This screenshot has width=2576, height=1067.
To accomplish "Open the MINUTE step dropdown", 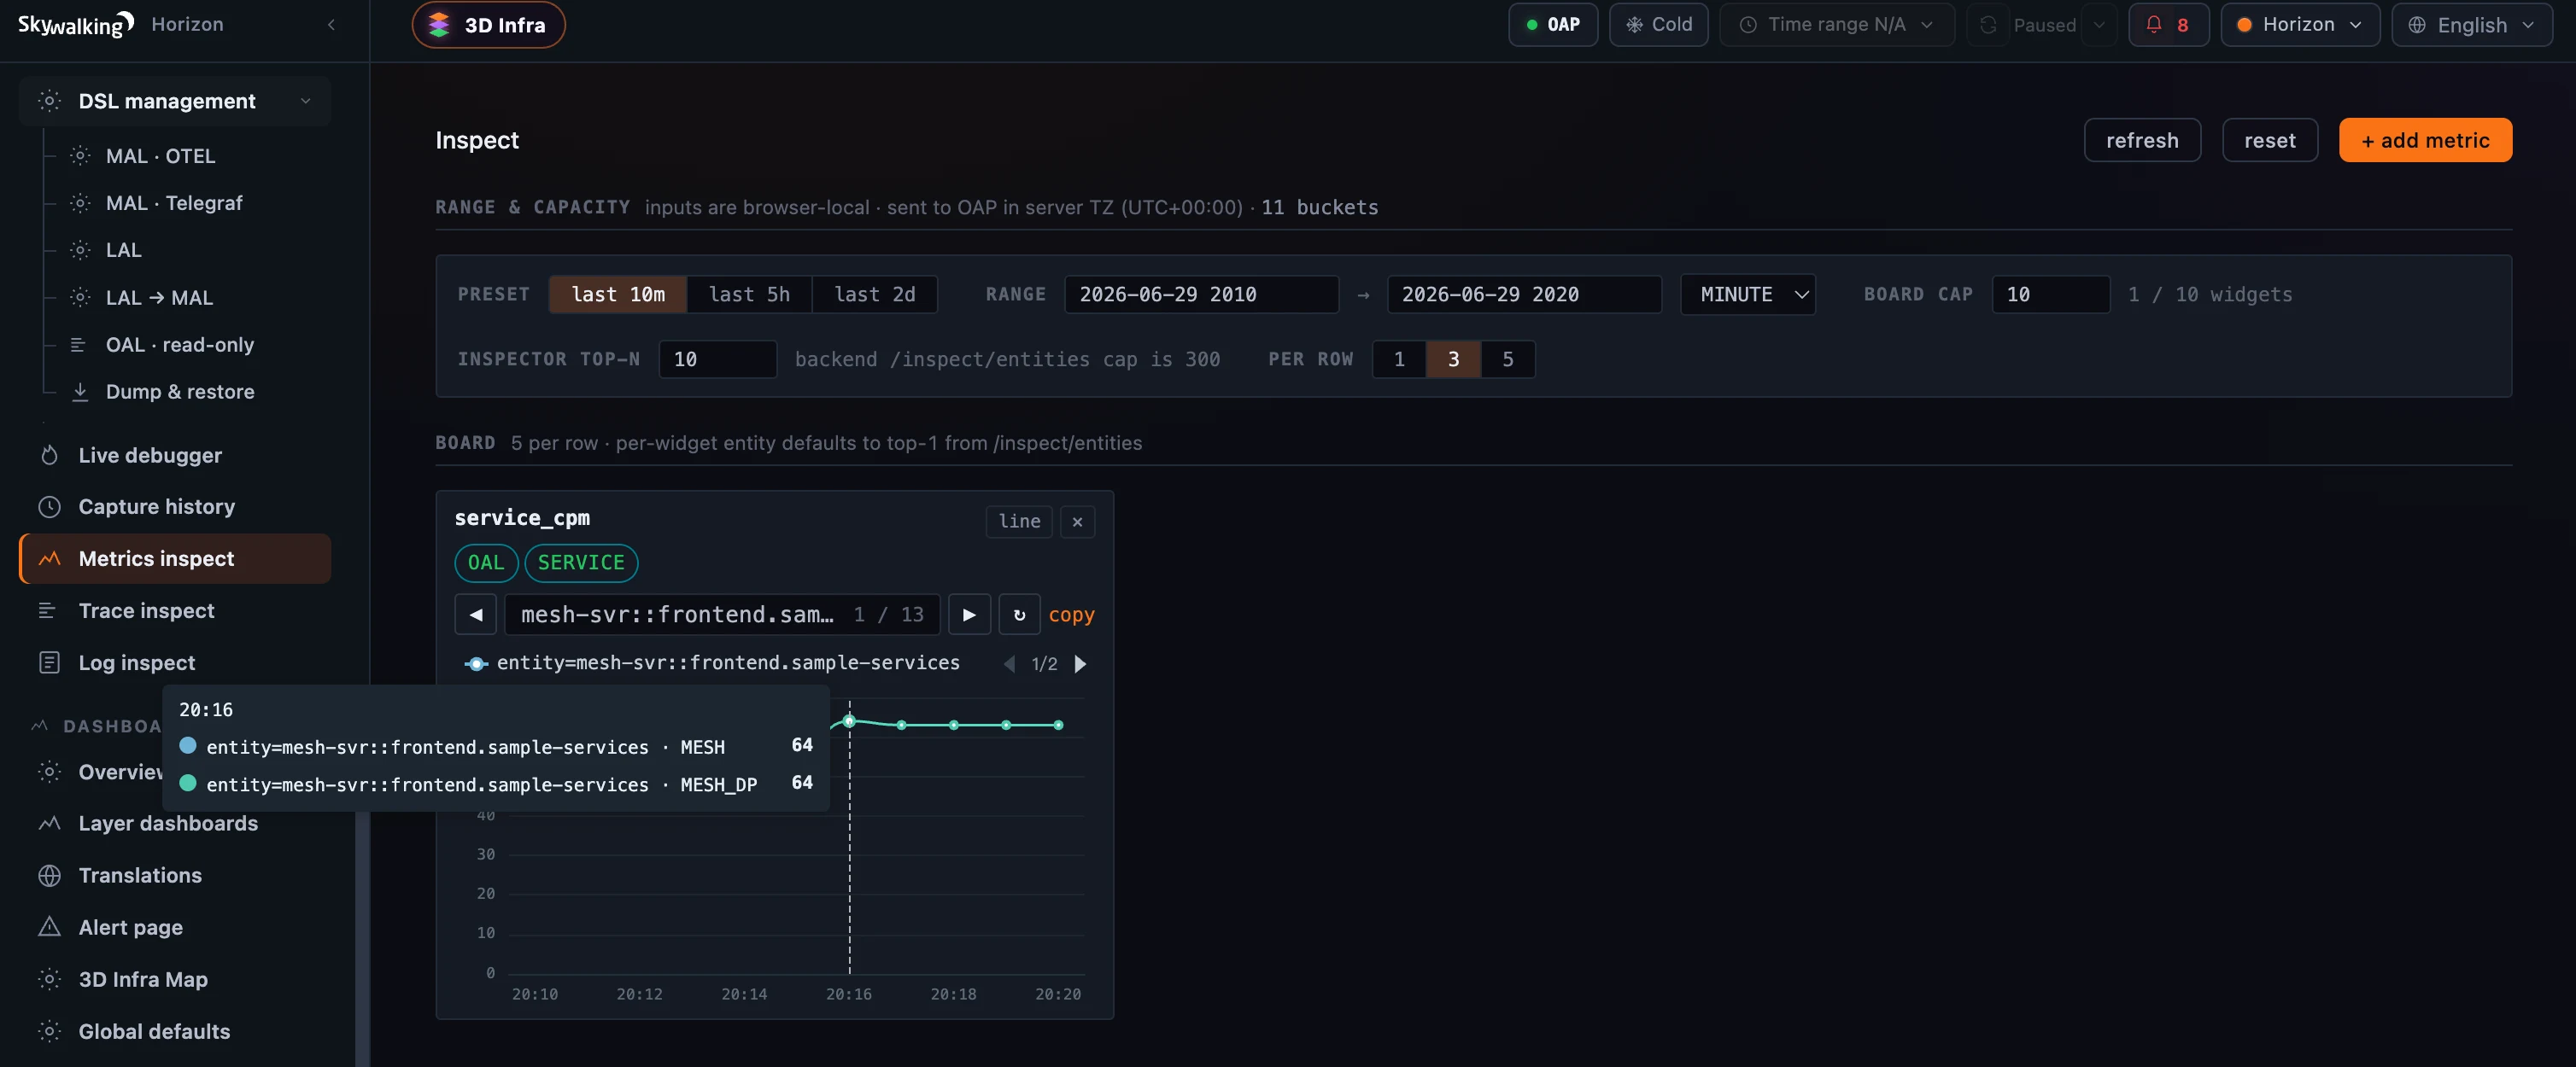I will click(1747, 294).
